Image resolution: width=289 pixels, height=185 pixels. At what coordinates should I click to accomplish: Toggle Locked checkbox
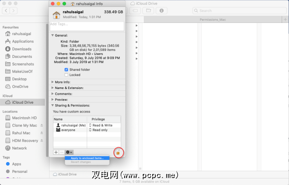click(x=66, y=75)
